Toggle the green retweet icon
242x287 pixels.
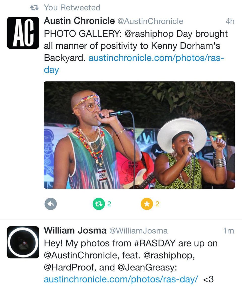pos(99,204)
